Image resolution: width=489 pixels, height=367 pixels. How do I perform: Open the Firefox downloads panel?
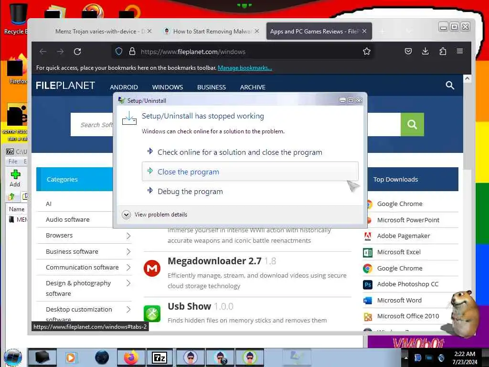(x=425, y=51)
